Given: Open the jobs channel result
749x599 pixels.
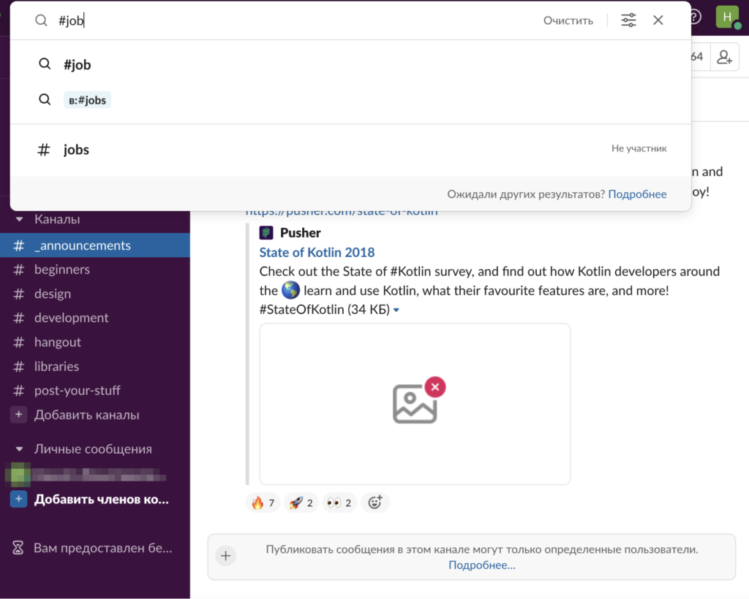Looking at the screenshot, I should 76,150.
